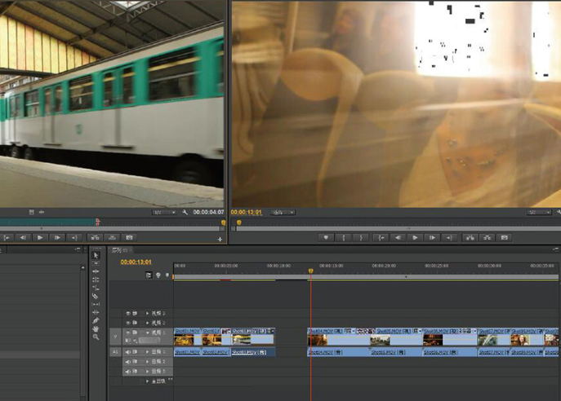Play the Source monitor clip
Image resolution: width=561 pixels, height=401 pixels.
(x=40, y=237)
